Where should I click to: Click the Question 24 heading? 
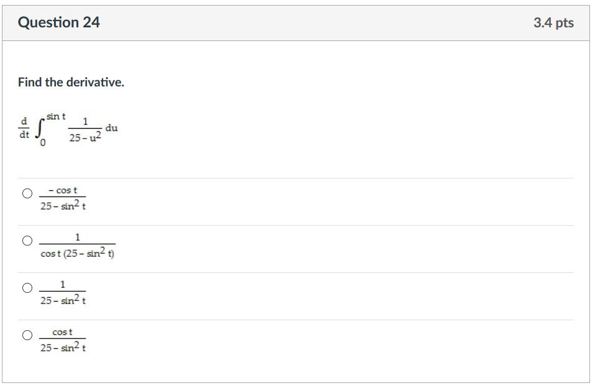(x=59, y=22)
